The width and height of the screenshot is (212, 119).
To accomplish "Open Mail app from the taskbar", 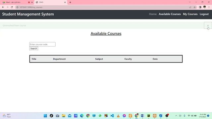I will coord(70,116).
